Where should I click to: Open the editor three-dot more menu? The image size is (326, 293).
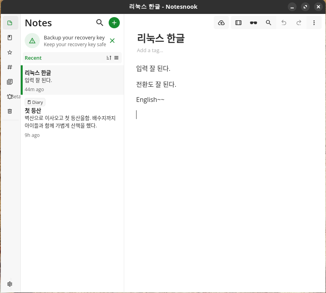point(314,23)
